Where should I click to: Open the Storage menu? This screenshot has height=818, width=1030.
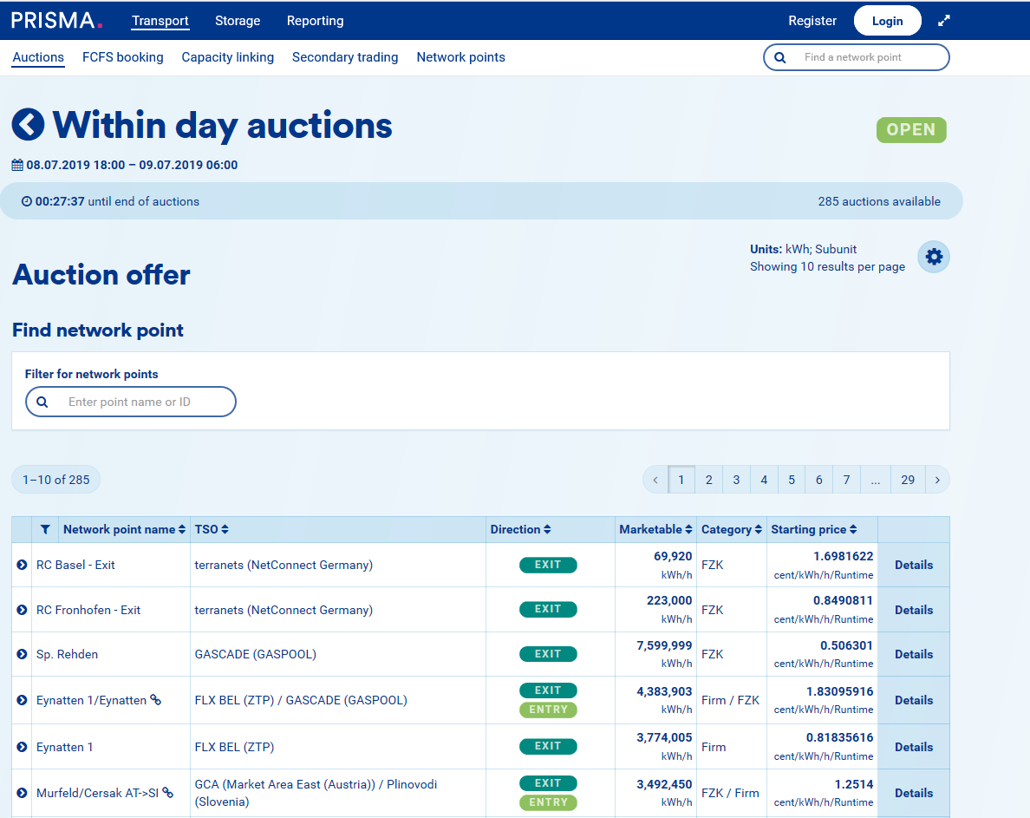(238, 21)
